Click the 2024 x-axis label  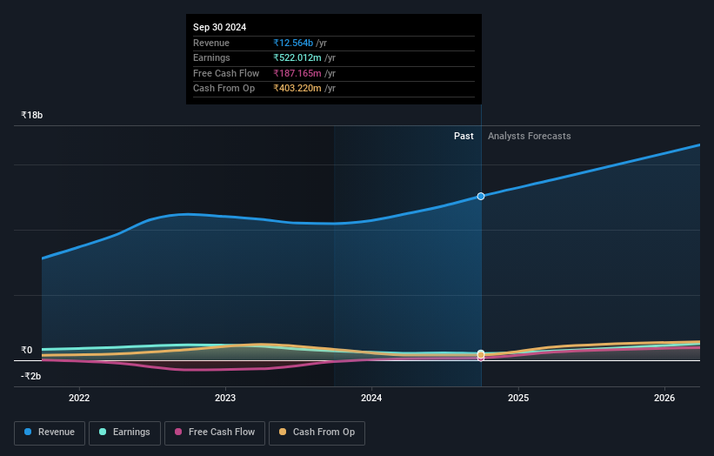point(371,398)
